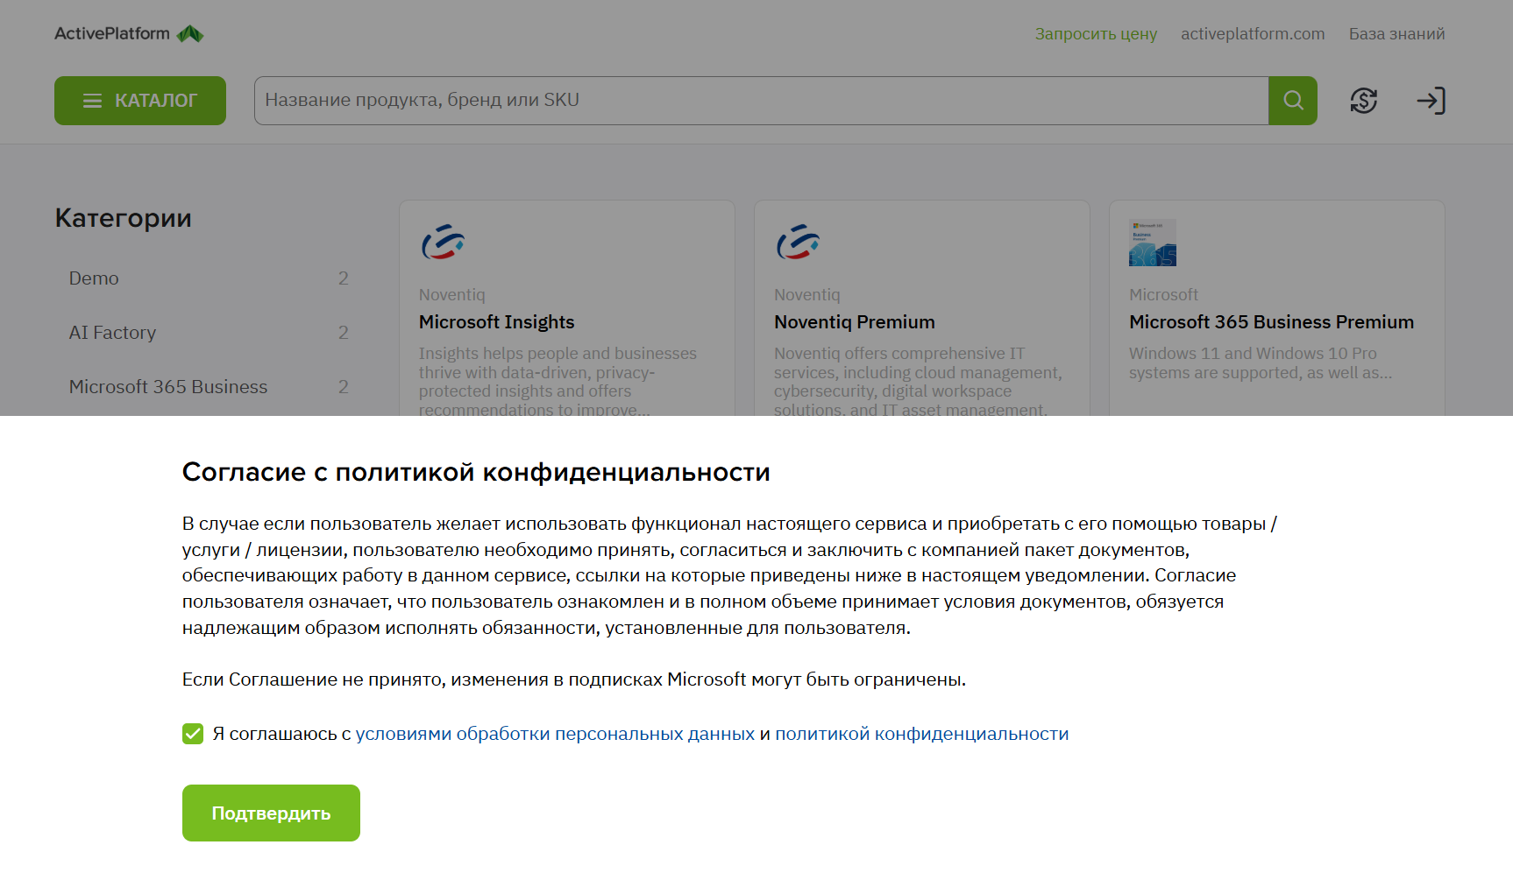Open Microsoft 365 Business Premium title
The height and width of the screenshot is (873, 1513).
pyautogui.click(x=1271, y=322)
